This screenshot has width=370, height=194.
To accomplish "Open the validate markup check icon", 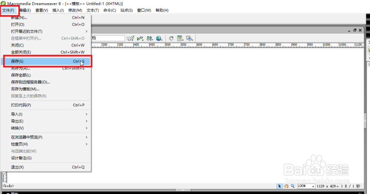I will 131,38.
